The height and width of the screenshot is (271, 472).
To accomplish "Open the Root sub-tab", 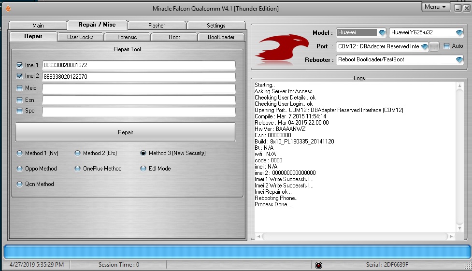I will tap(174, 37).
